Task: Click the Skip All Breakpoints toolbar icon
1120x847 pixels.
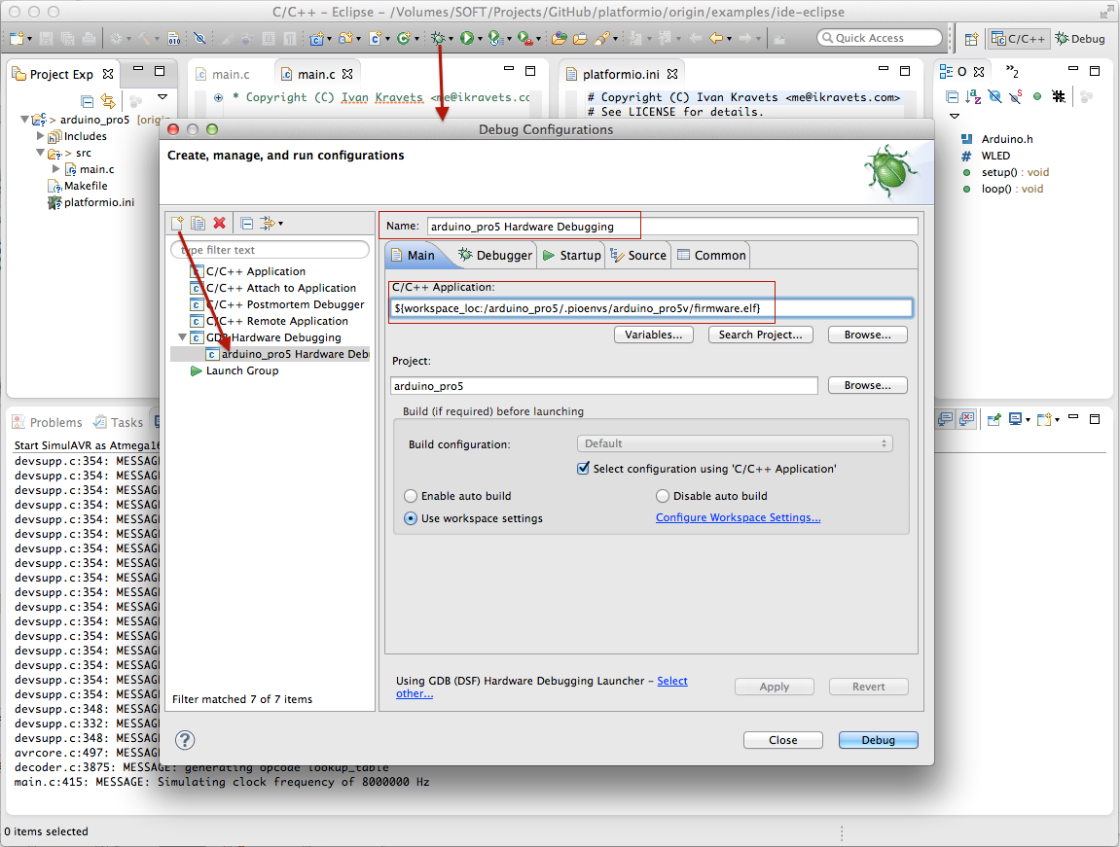Action: point(200,38)
